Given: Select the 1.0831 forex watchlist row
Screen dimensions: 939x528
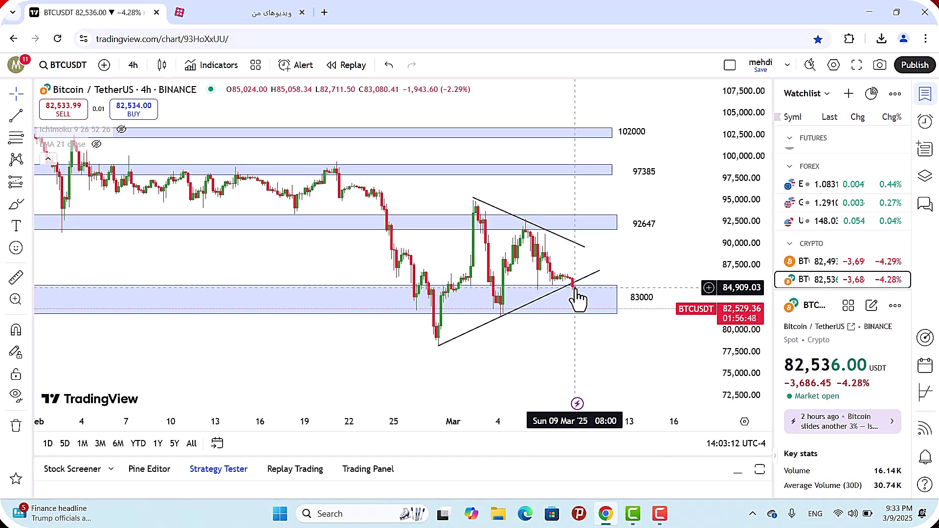Looking at the screenshot, I should pos(843,184).
